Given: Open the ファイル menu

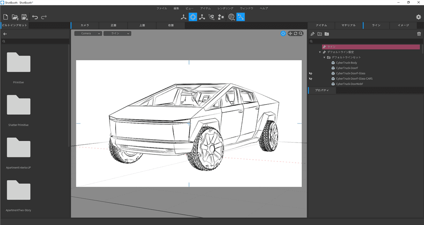Looking at the screenshot, I should click(162, 8).
